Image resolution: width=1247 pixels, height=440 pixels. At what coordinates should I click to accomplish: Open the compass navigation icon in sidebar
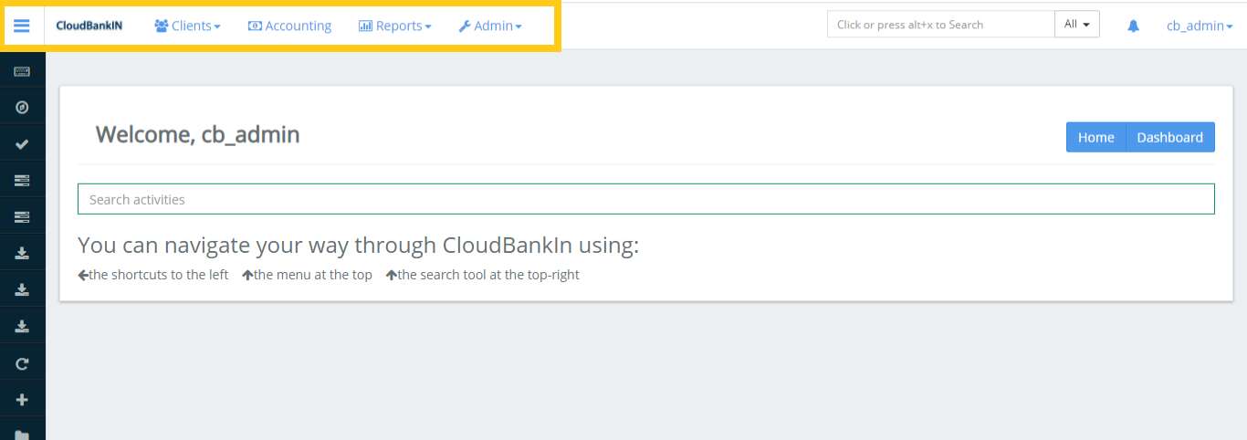(22, 108)
